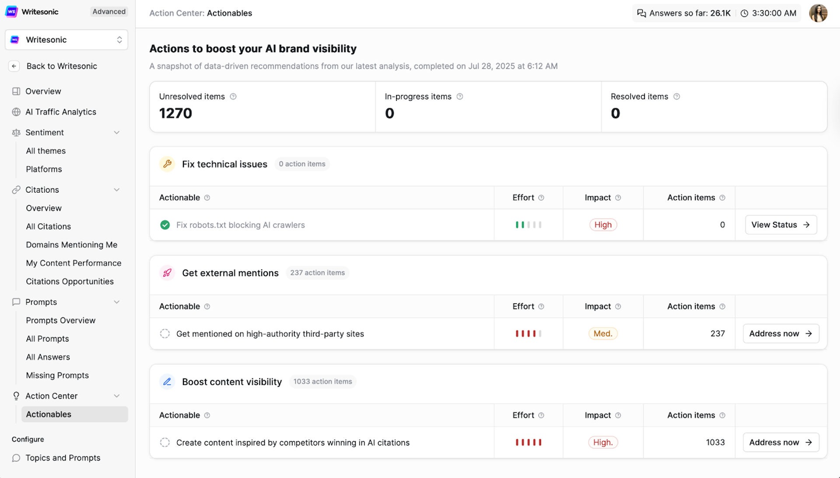Open All Answers page
Viewport: 840px width, 478px height.
click(x=48, y=357)
